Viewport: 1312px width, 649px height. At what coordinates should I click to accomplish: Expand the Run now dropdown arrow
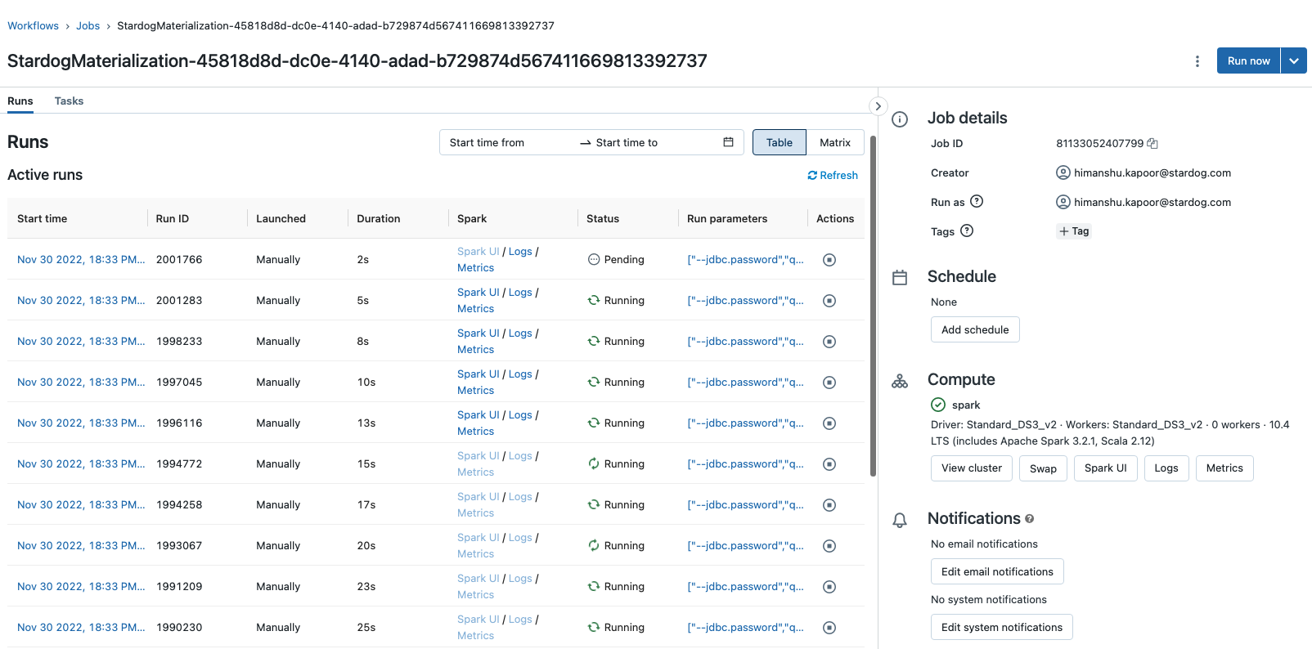click(1293, 61)
